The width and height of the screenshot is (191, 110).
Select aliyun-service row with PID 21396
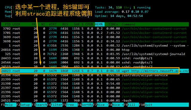(95, 92)
